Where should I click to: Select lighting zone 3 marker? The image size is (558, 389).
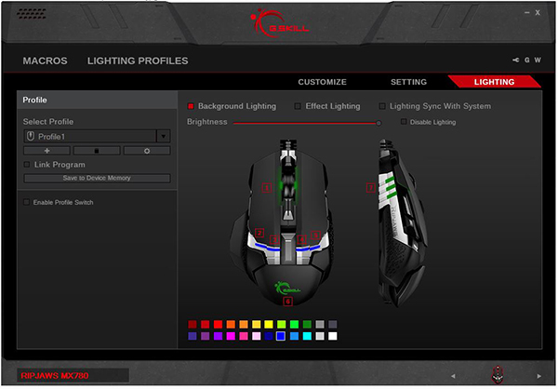[274, 240]
